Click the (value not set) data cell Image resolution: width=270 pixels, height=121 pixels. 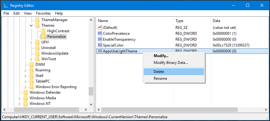pos(224,28)
